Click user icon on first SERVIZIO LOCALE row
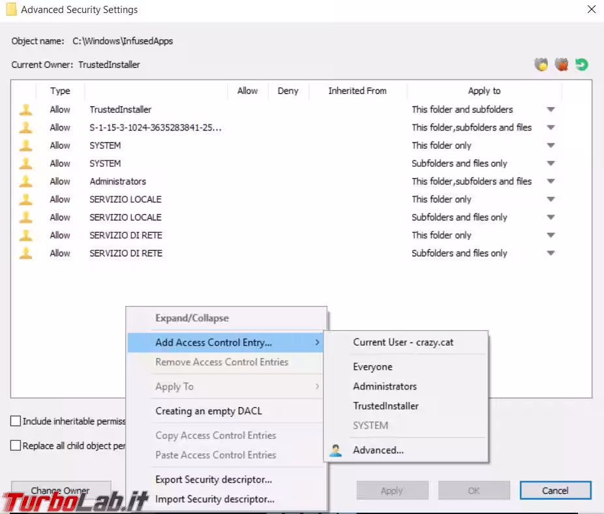 coord(25,200)
